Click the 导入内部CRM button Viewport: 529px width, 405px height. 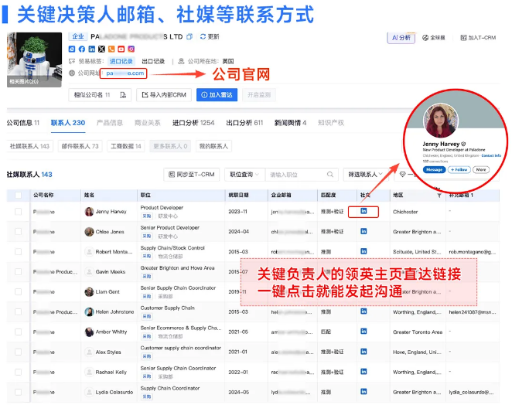pos(163,95)
